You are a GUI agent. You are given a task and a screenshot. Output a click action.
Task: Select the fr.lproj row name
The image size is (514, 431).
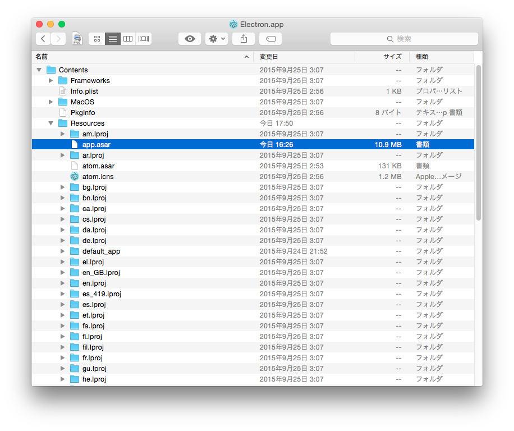pos(93,357)
